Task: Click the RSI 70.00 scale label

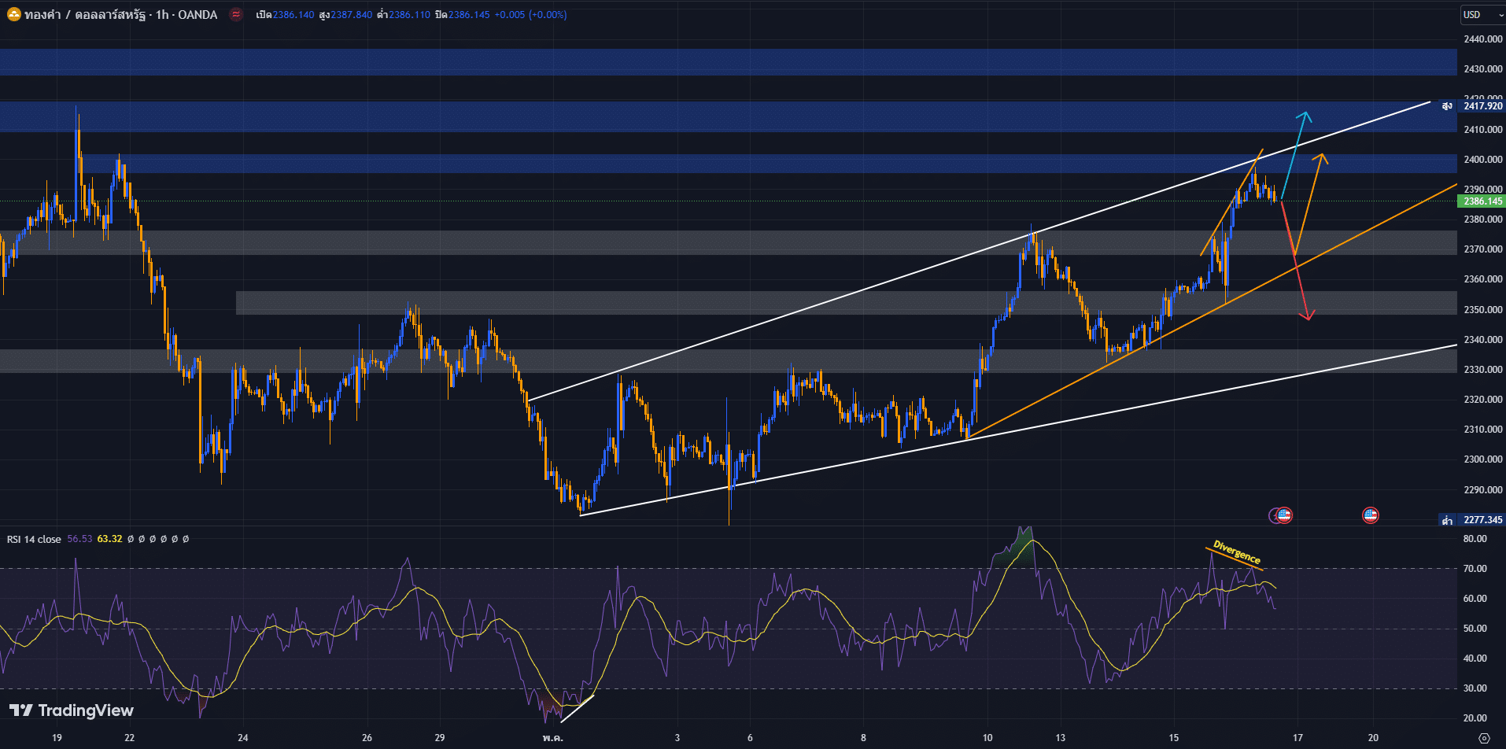Action: tap(1475, 568)
